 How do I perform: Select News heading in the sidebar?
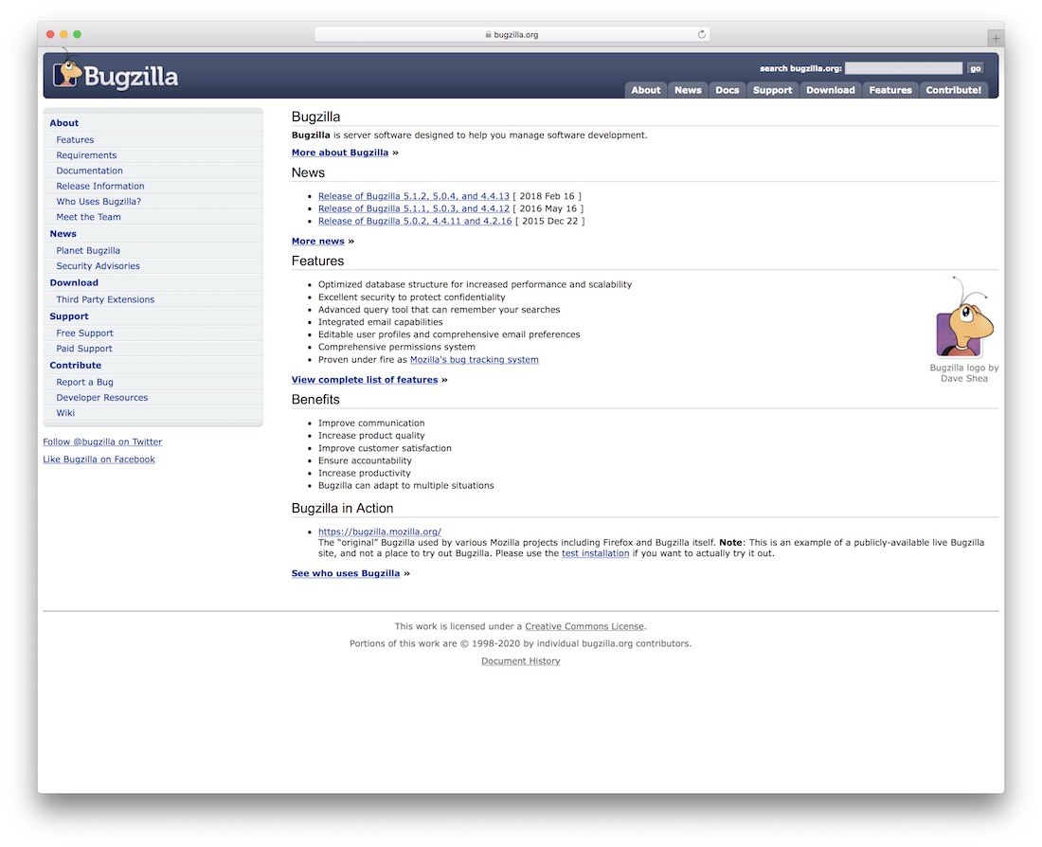point(63,234)
